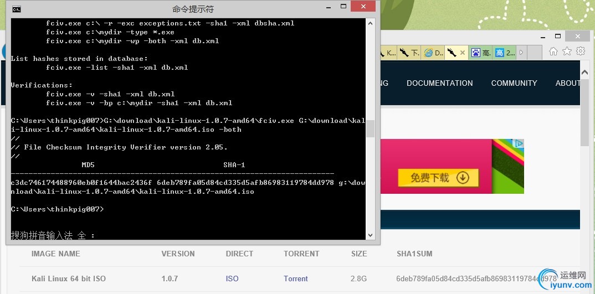Image resolution: width=595 pixels, height=294 pixels.
Task: Switch to blue 高 tab labeled 2
Action: [x=504, y=53]
